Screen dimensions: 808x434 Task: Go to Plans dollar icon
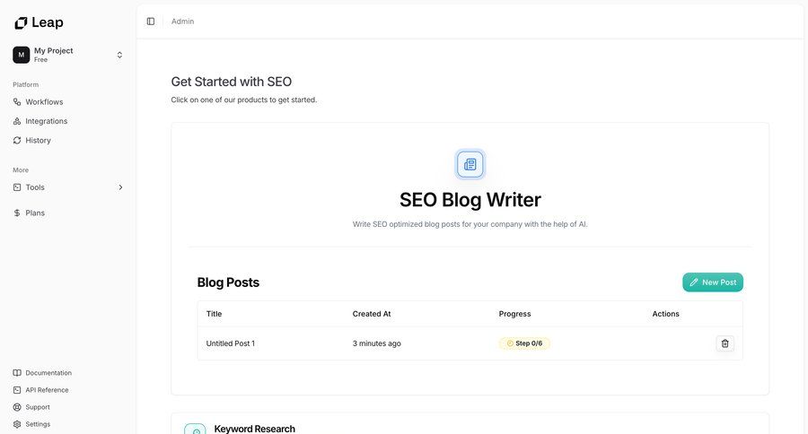(x=17, y=213)
